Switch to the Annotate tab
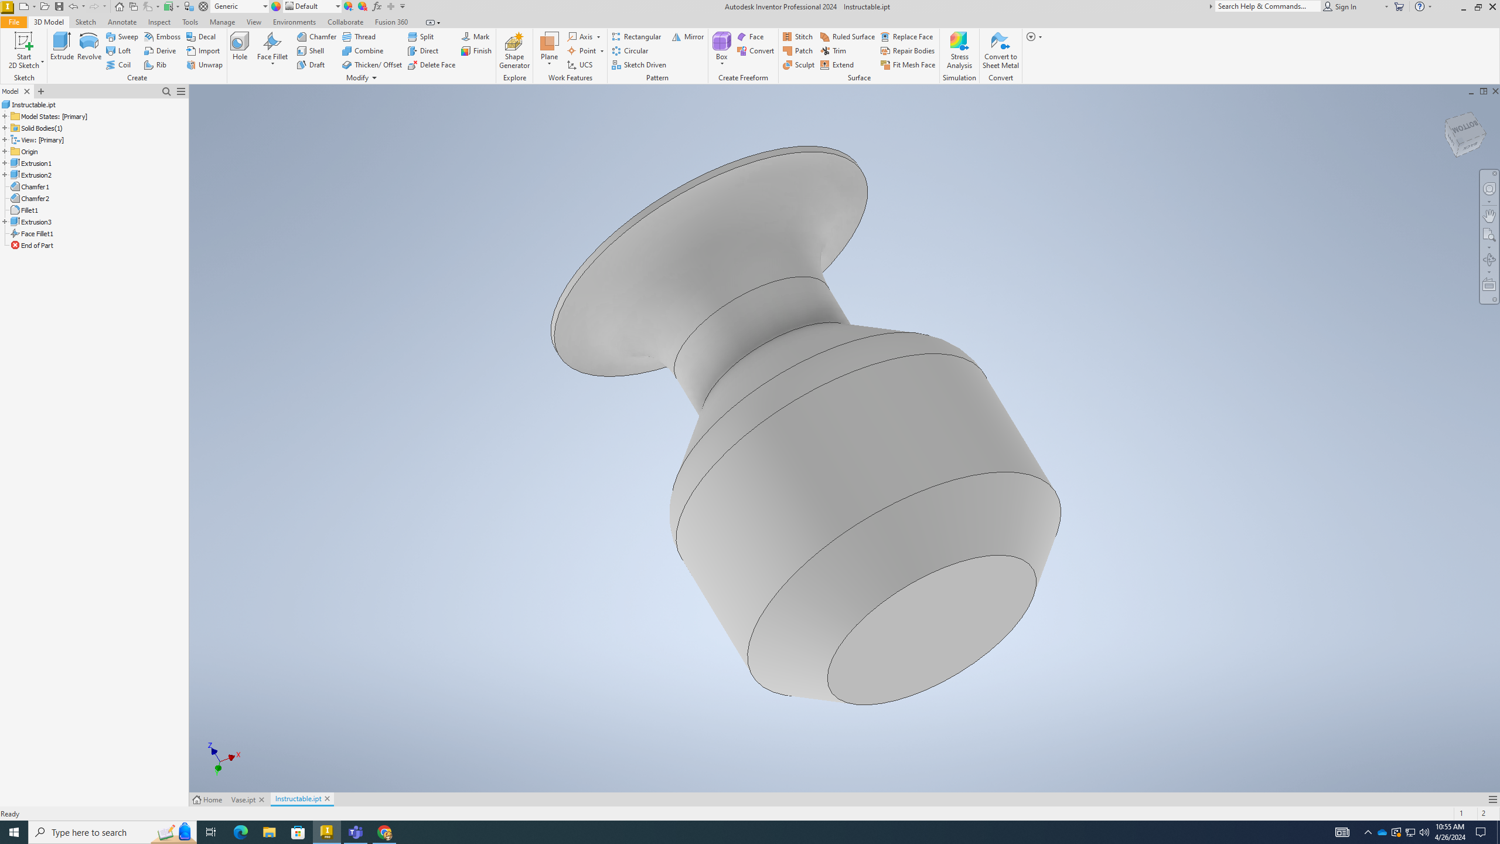The height and width of the screenshot is (844, 1500). tap(122, 22)
